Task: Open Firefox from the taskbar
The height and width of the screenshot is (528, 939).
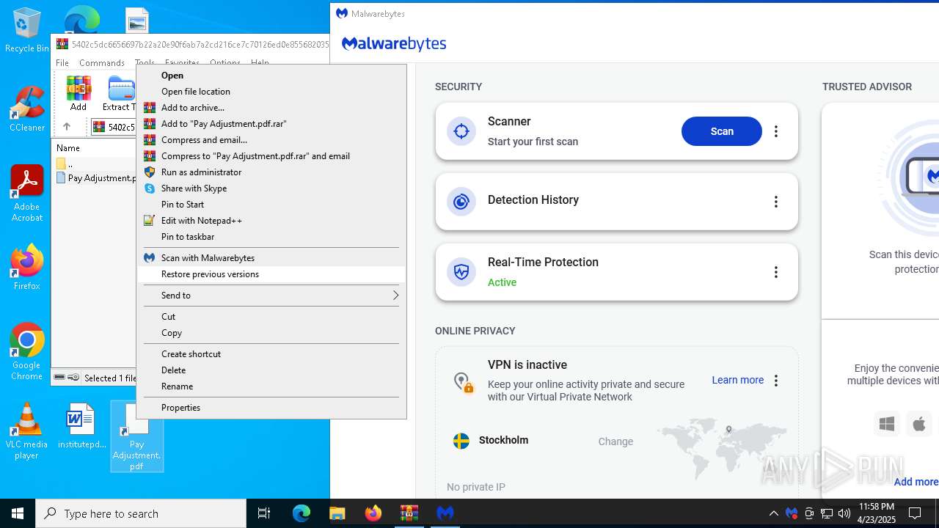Action: click(373, 513)
